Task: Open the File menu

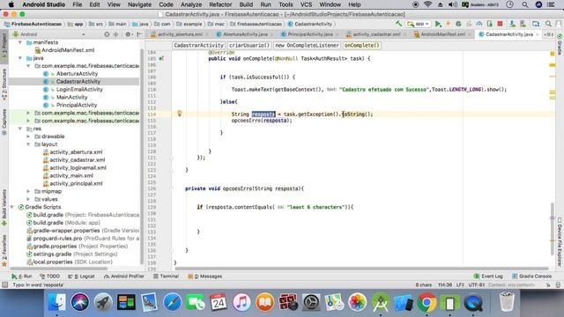Action: pyautogui.click(x=78, y=4)
